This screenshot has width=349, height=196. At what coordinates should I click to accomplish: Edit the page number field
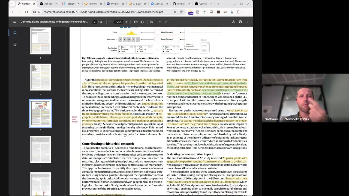(x=95, y=22)
